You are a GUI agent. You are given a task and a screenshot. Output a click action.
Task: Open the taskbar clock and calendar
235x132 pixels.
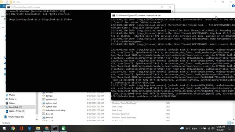click(x=220, y=128)
